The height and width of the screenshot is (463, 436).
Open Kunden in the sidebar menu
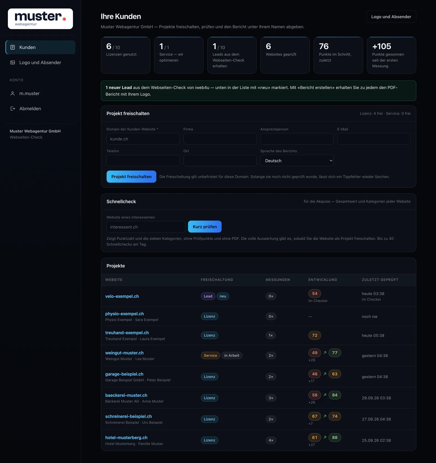coord(40,47)
